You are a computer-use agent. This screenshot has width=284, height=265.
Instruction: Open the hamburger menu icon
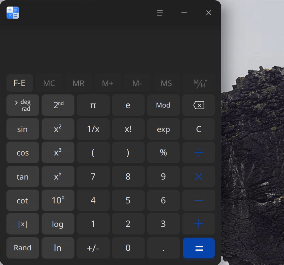click(160, 13)
